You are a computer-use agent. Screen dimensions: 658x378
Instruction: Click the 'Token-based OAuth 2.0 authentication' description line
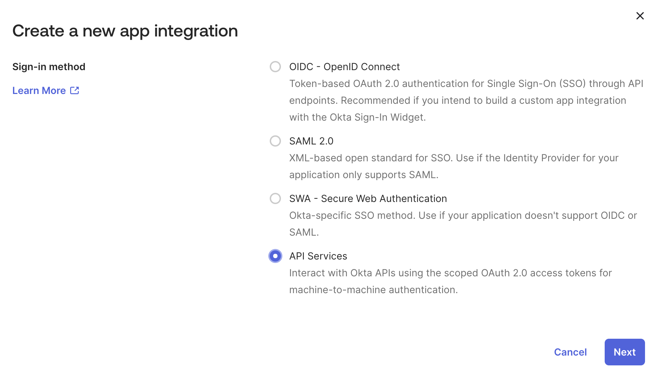tap(466, 83)
